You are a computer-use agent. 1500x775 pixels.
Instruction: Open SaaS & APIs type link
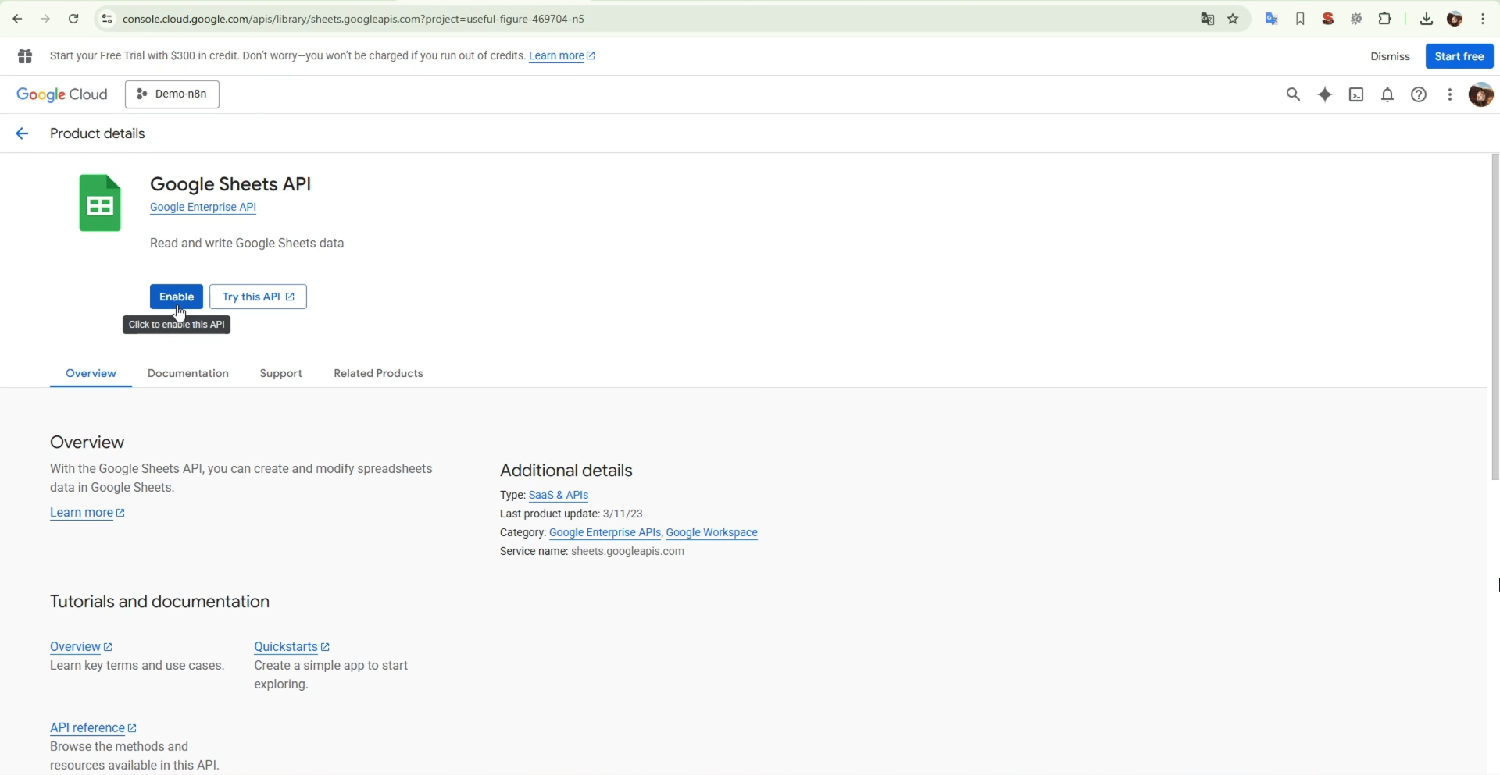point(559,495)
